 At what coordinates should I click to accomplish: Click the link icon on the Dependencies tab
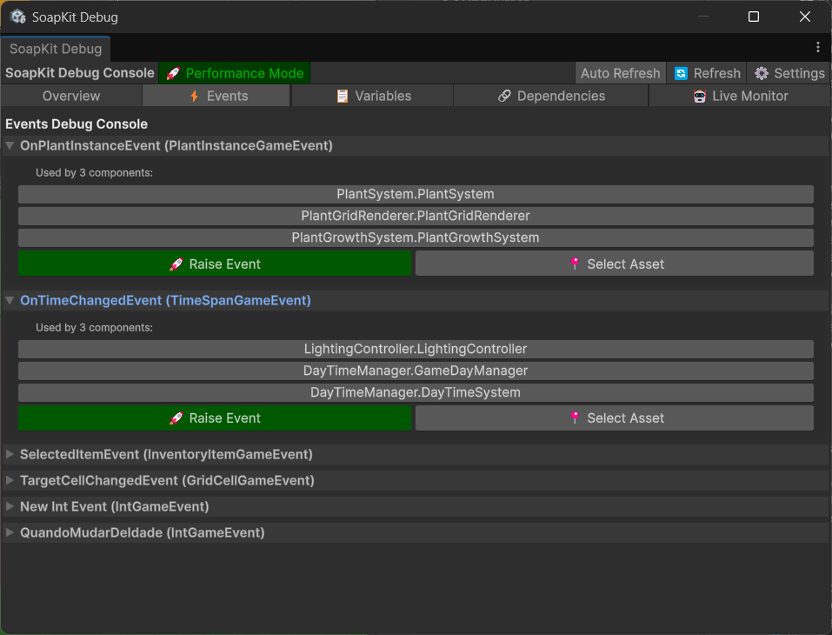tap(500, 96)
